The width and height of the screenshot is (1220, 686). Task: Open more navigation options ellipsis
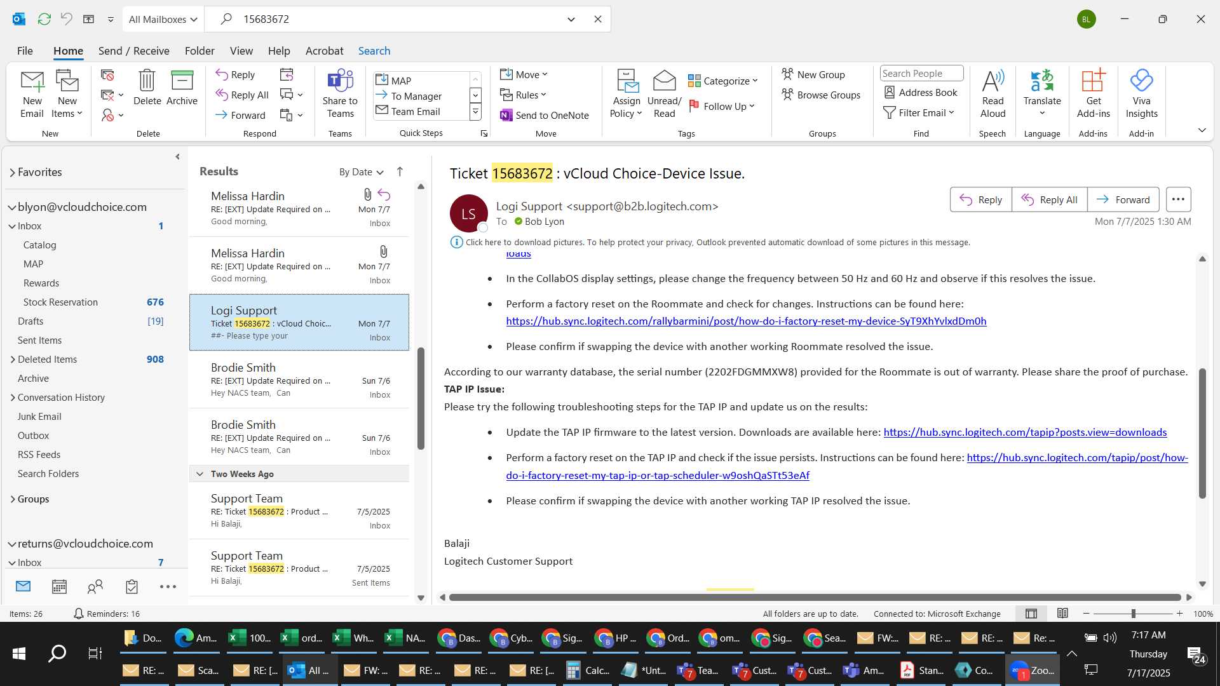pyautogui.click(x=168, y=586)
